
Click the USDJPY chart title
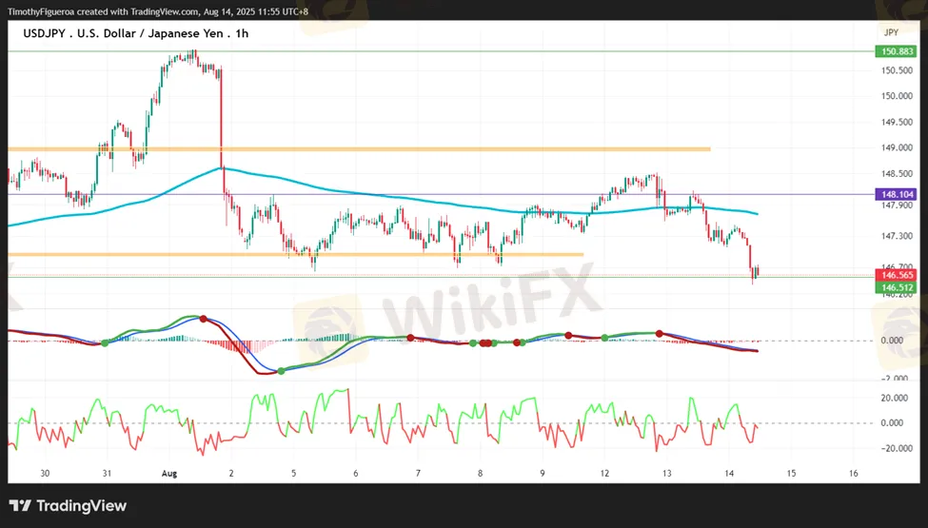click(135, 33)
